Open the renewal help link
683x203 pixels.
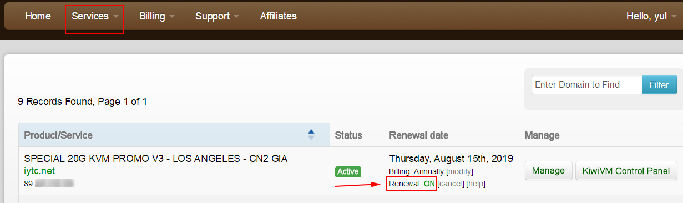[x=475, y=184]
